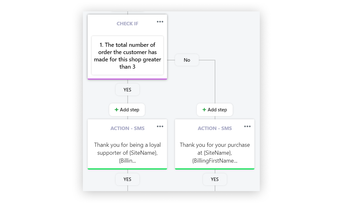Select YES label under loyal supporter SMS
Image resolution: width=343 pixels, height=205 pixels.
coord(127,179)
